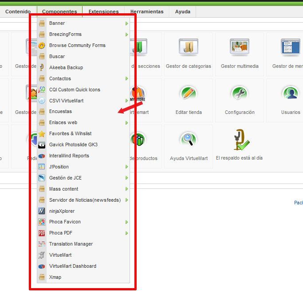This screenshot has height=297, width=303.
Task: Click the InteraMind Reports pie chart icon
Action: point(42,156)
